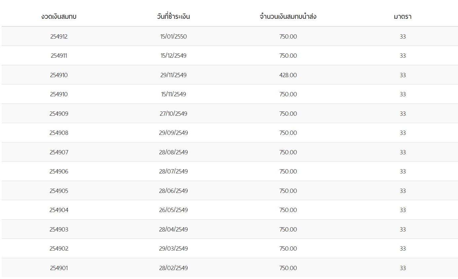Viewport: 458px width, 279px height.
Task: Click payment date 15/11/2549
Action: point(173,94)
